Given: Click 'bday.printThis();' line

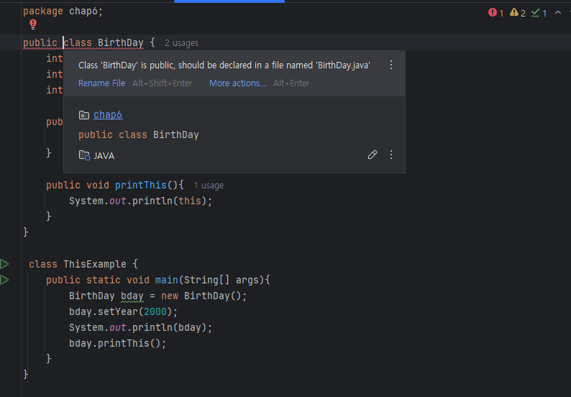Looking at the screenshot, I should (118, 343).
